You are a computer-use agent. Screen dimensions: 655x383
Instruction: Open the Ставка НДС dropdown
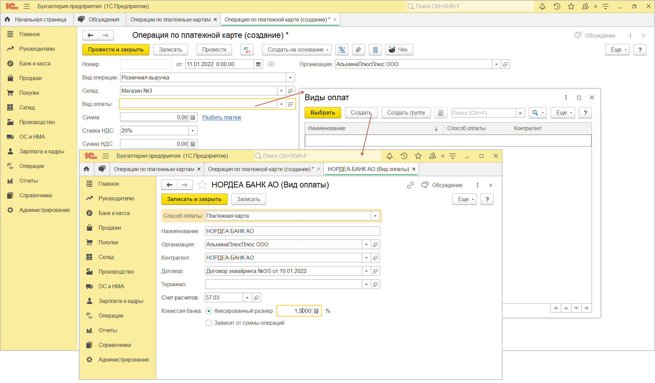tap(193, 131)
